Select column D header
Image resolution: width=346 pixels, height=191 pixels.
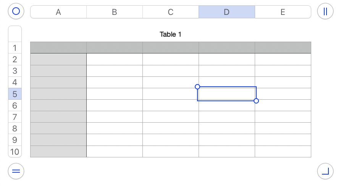[x=227, y=12]
